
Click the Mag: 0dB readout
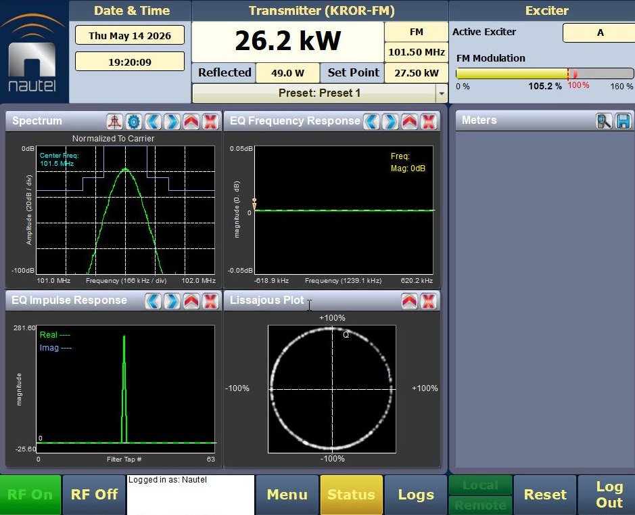[408, 169]
